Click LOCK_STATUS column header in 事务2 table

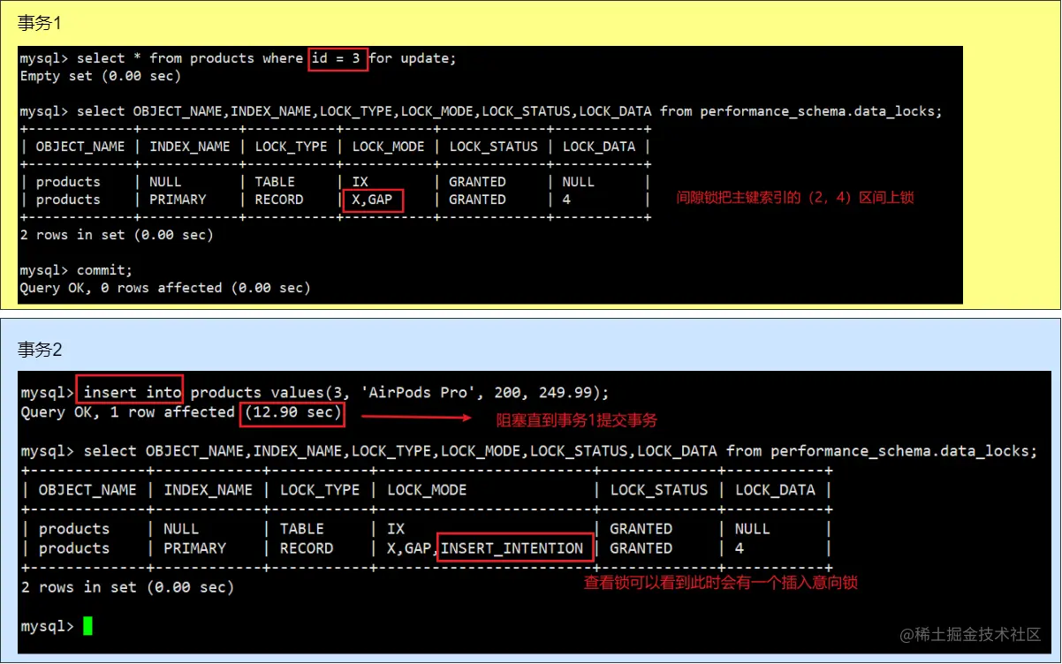(659, 490)
